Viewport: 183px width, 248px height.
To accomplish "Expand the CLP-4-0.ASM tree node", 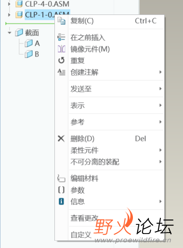I will click(x=9, y=4).
